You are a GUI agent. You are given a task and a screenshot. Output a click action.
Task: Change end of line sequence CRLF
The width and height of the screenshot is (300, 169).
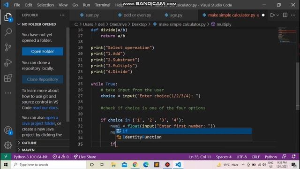(x=255, y=157)
